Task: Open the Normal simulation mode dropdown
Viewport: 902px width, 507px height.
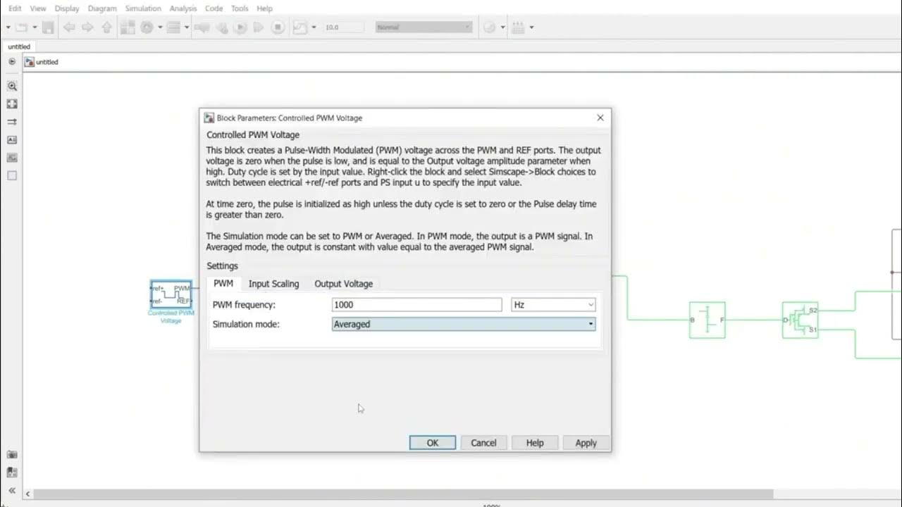Action: (423, 27)
